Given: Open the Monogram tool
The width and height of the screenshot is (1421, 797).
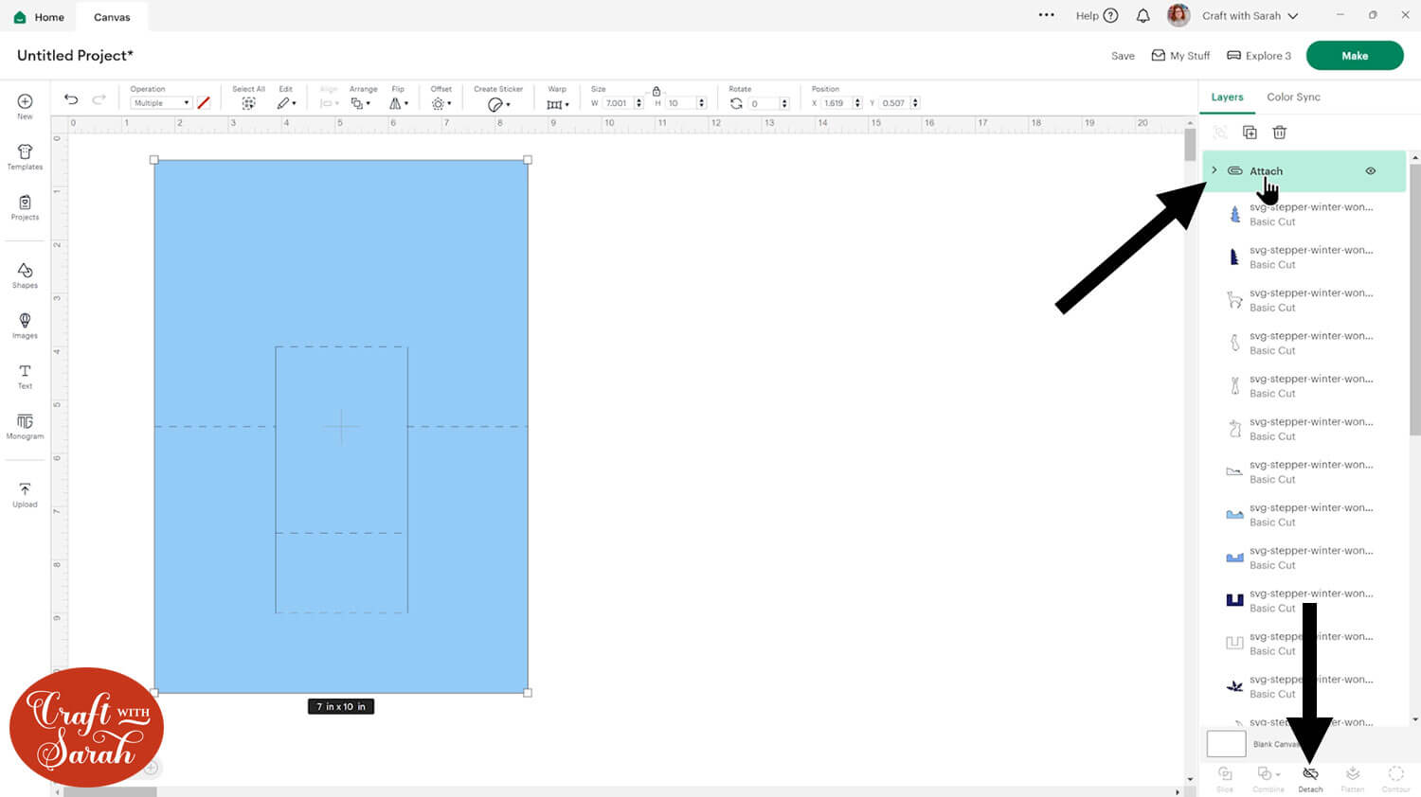Looking at the screenshot, I should click(25, 426).
